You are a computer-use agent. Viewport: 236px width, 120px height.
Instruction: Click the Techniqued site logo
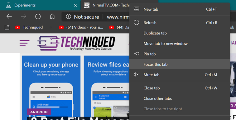click(76, 43)
